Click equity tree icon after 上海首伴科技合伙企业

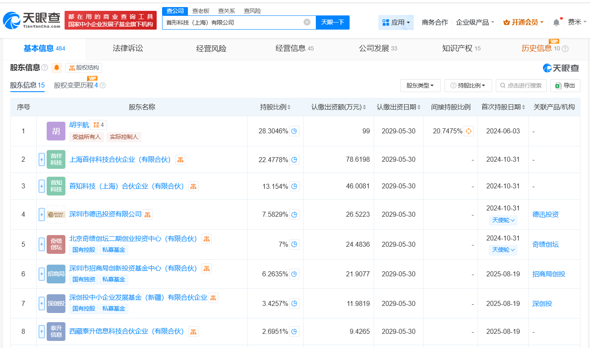tap(180, 159)
